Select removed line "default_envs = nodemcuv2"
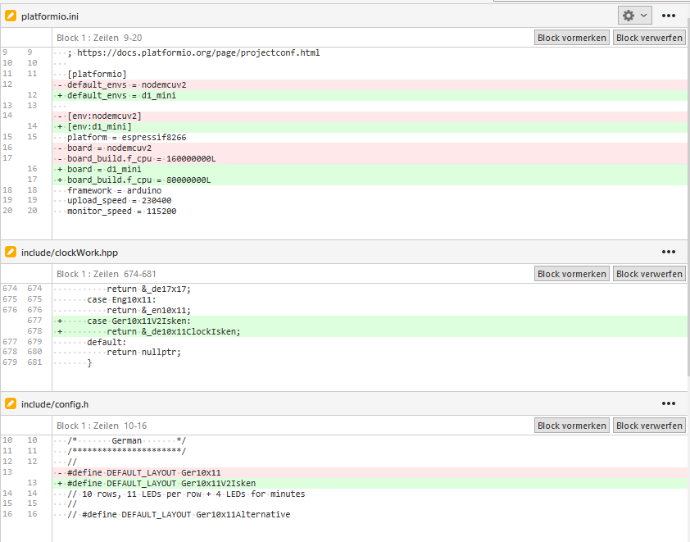The width and height of the screenshot is (690, 542). pos(123,84)
